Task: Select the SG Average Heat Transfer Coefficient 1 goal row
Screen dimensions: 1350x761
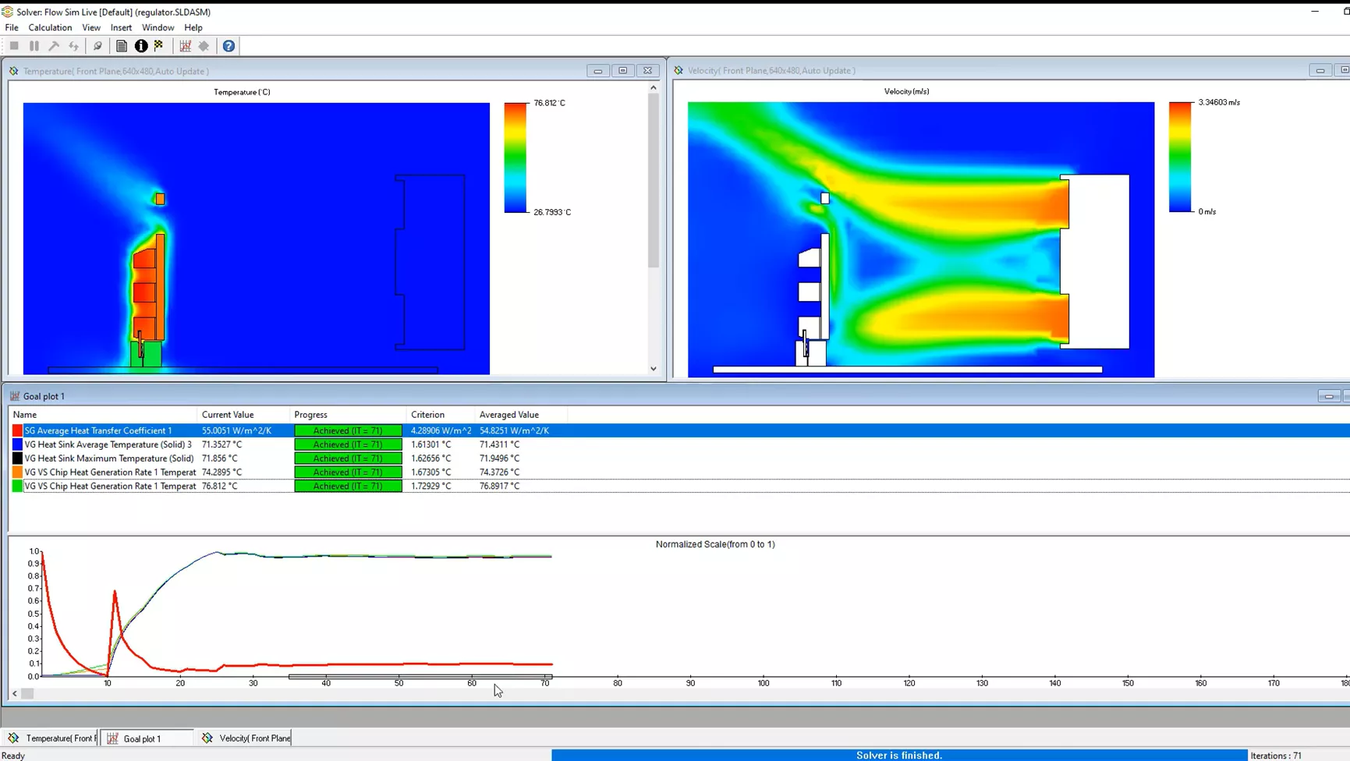Action: point(101,430)
